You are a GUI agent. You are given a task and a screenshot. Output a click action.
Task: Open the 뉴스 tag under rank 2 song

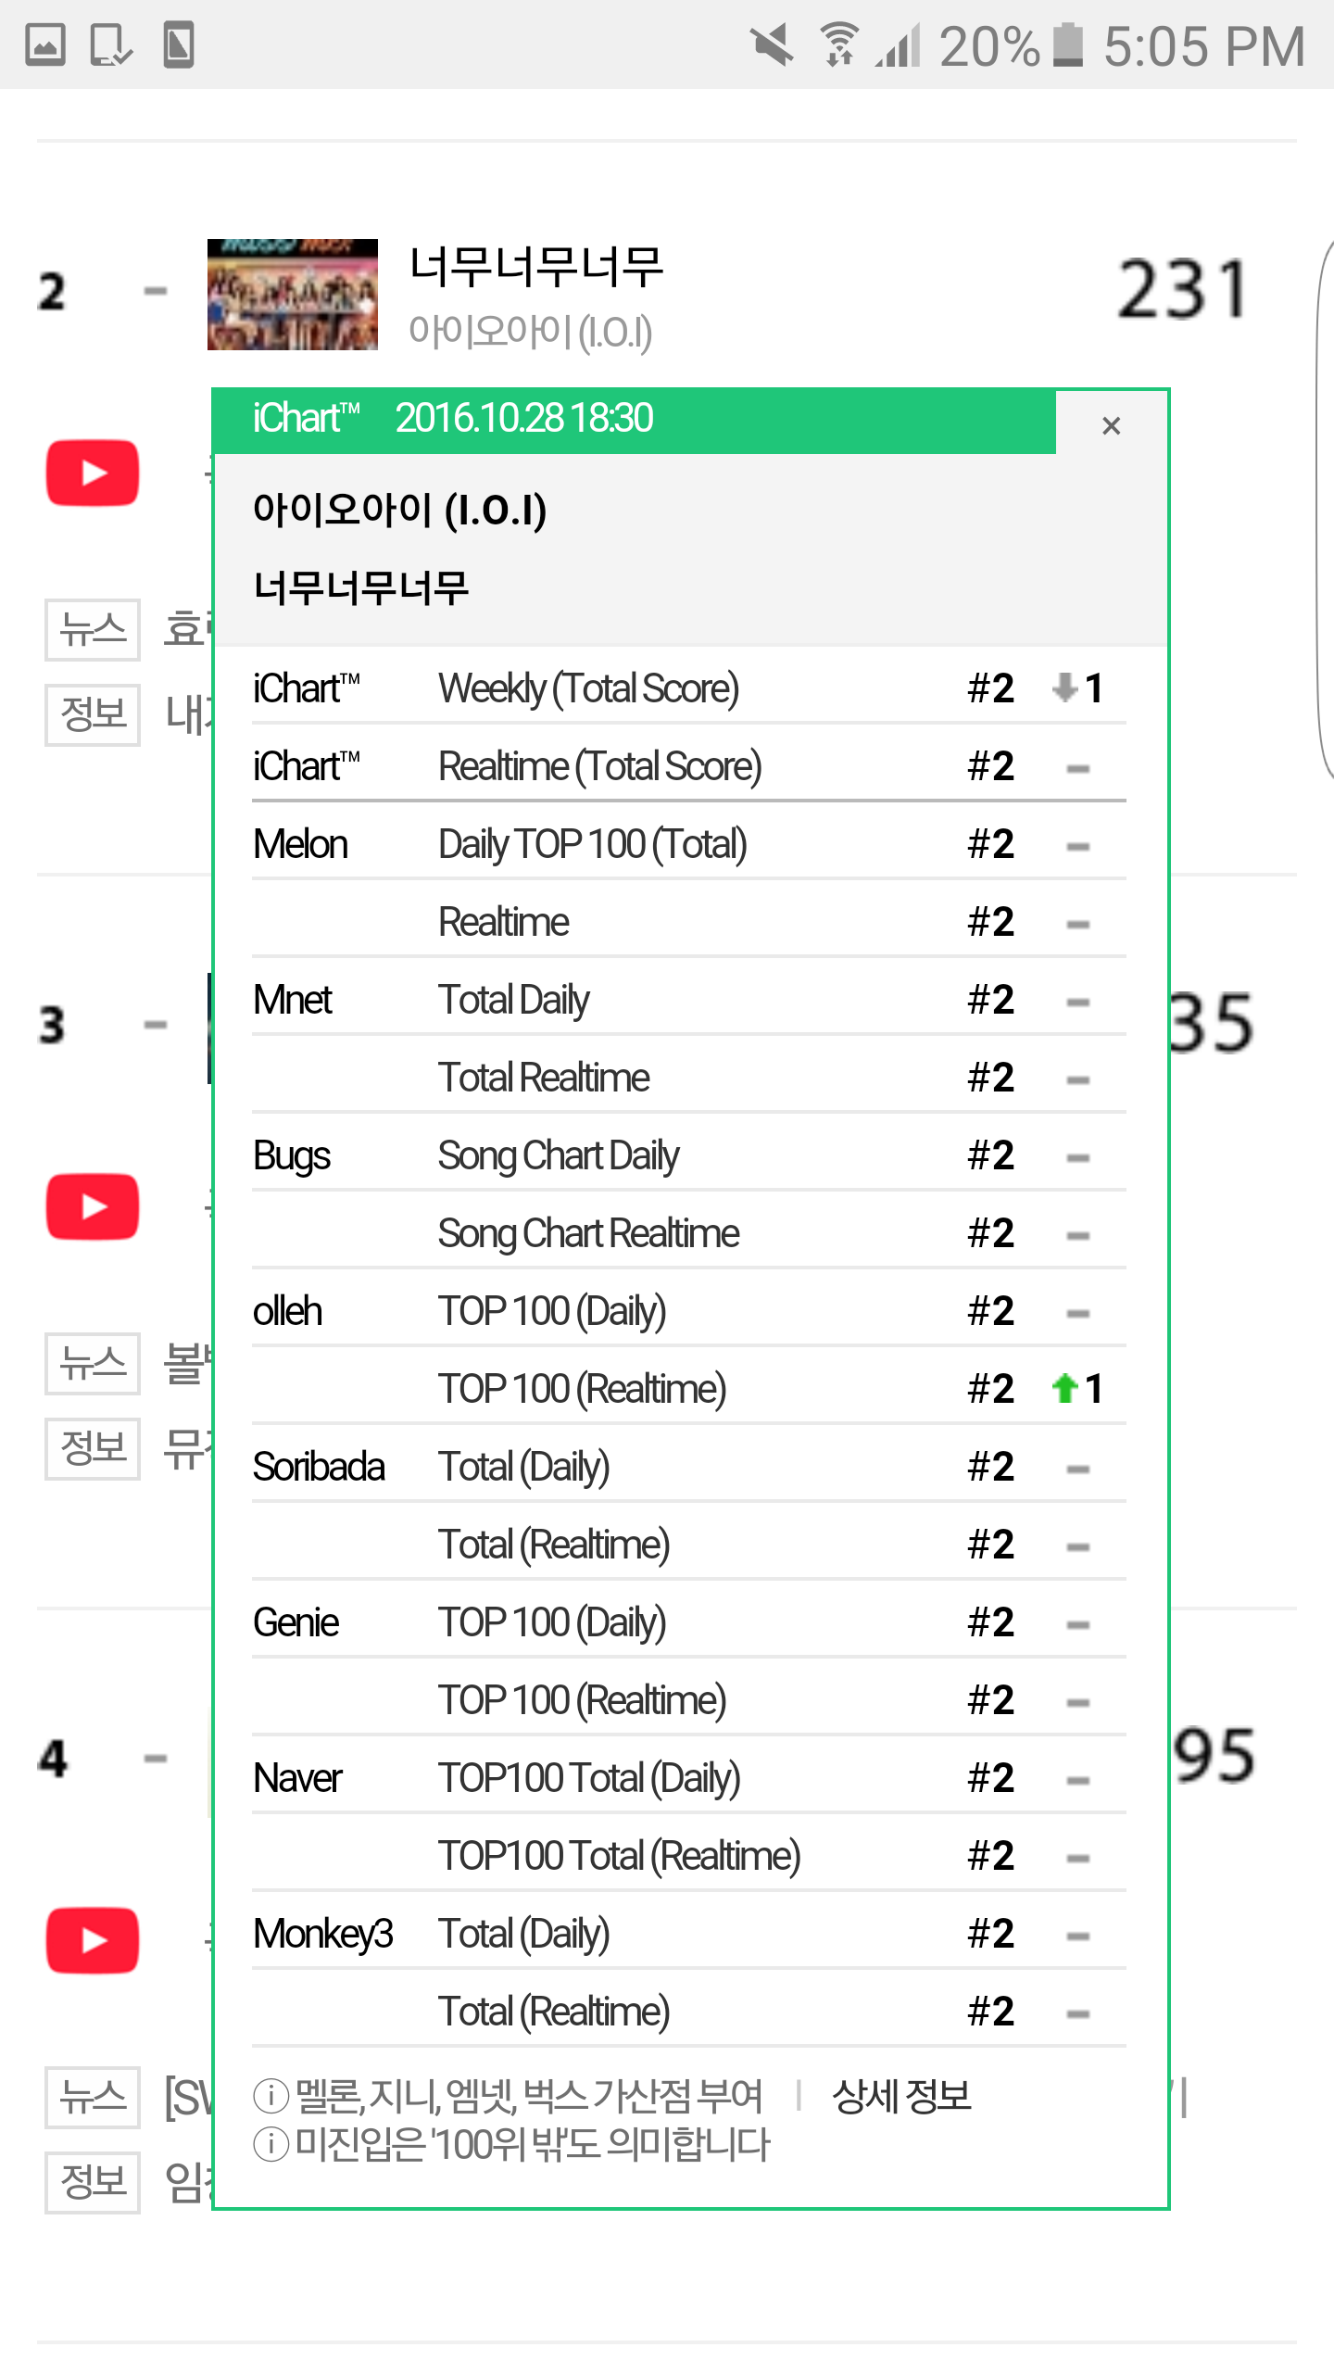point(93,630)
